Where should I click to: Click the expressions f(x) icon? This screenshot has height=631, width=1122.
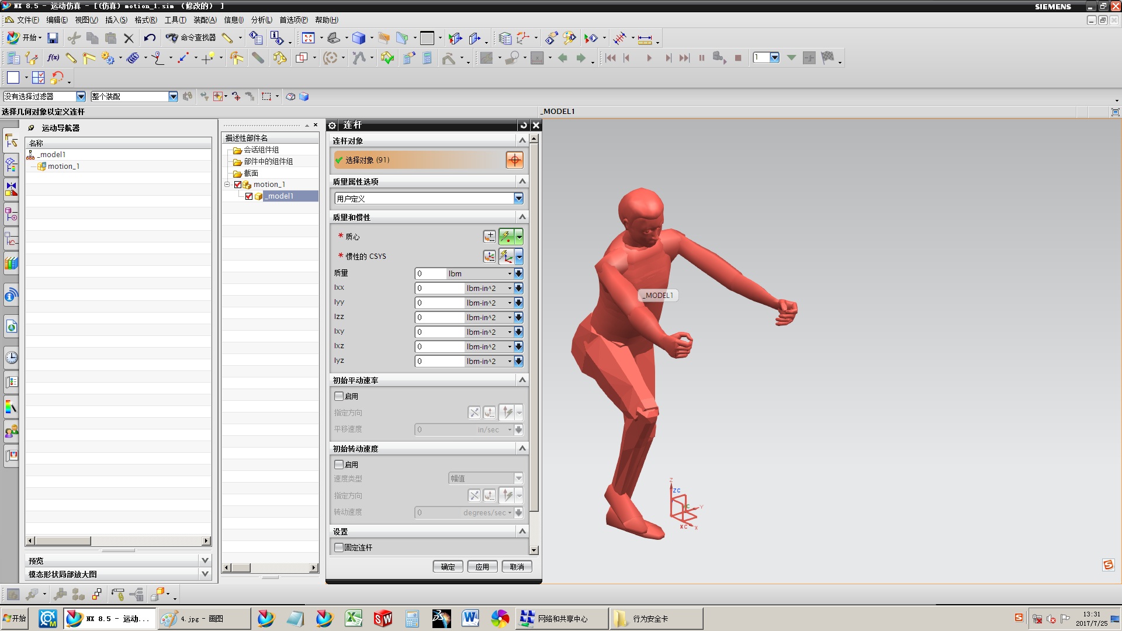pyautogui.click(x=53, y=58)
